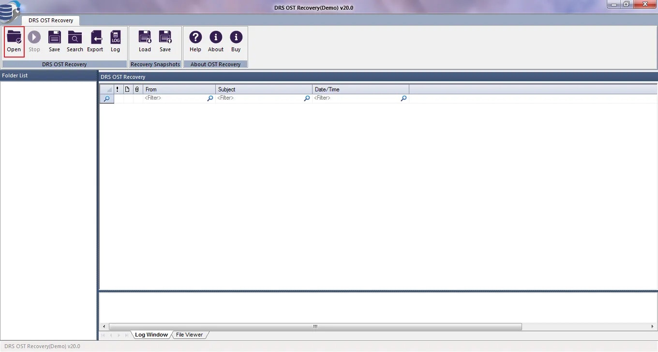Viewport: 658px width, 352px height.
Task: Show the About information icon
Action: point(216,42)
